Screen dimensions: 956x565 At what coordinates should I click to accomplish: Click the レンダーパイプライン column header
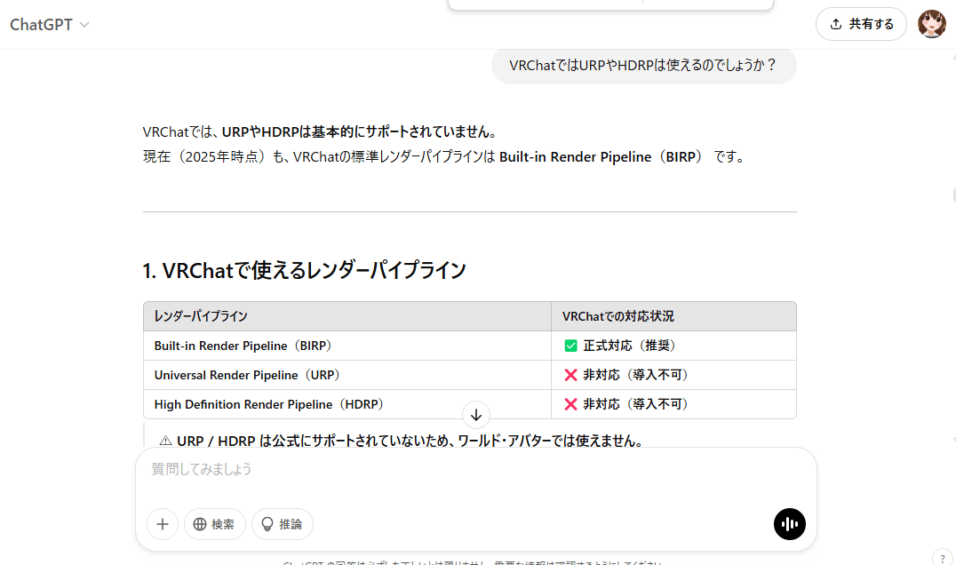347,316
